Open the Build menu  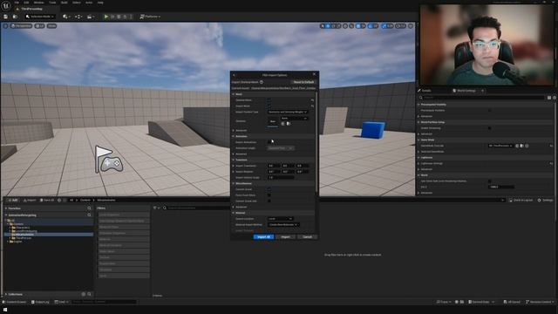click(64, 3)
